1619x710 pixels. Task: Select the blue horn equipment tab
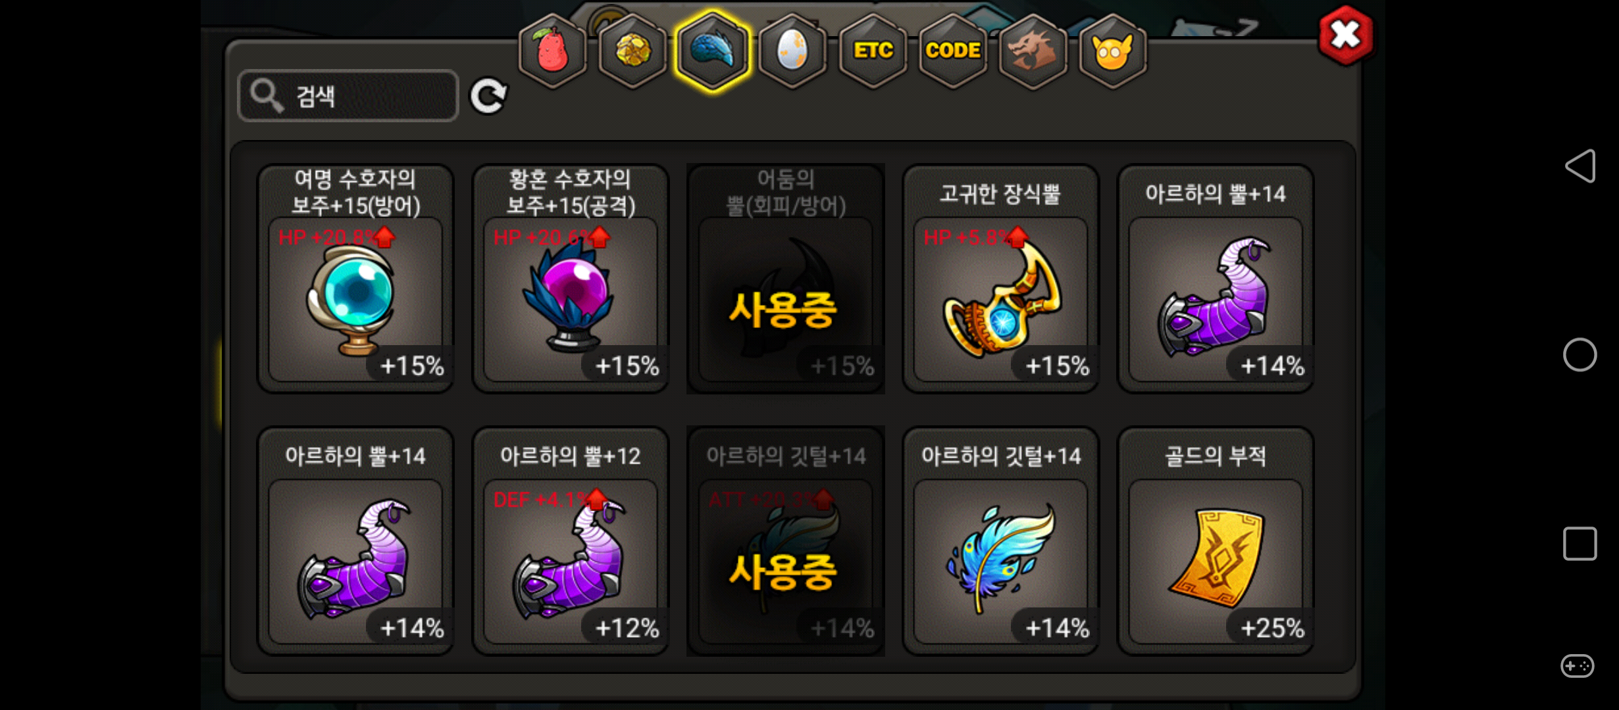(x=712, y=51)
